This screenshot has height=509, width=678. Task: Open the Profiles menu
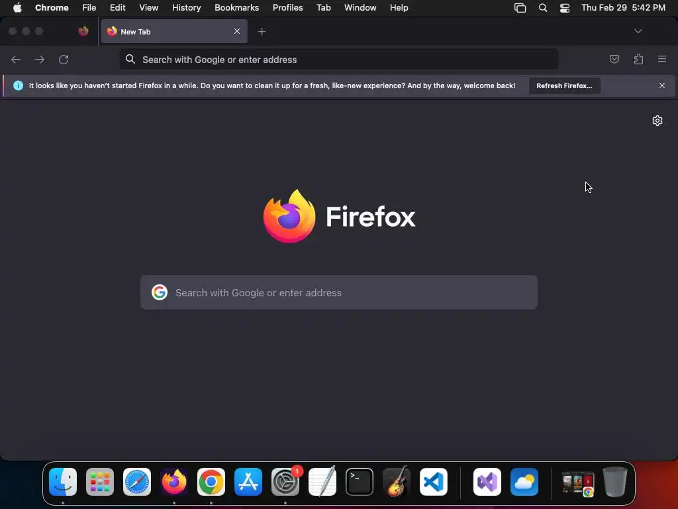(287, 8)
